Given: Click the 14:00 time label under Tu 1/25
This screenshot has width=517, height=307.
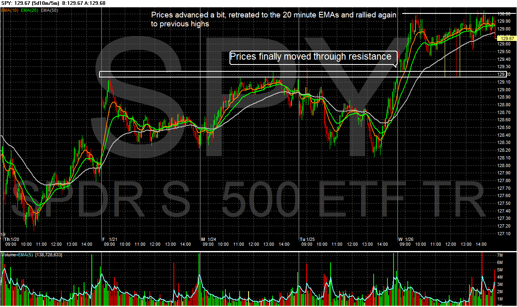Looking at the screenshot, I should (382, 245).
